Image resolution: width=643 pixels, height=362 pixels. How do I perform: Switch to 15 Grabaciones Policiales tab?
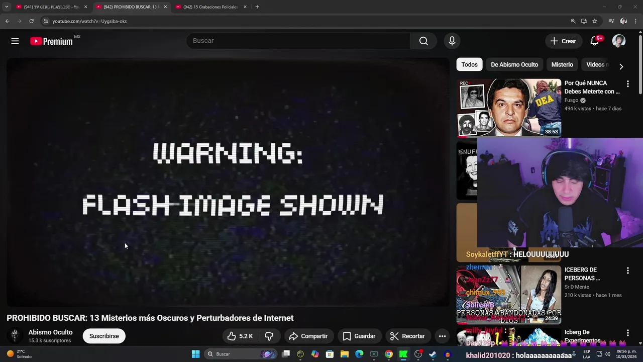click(x=211, y=7)
